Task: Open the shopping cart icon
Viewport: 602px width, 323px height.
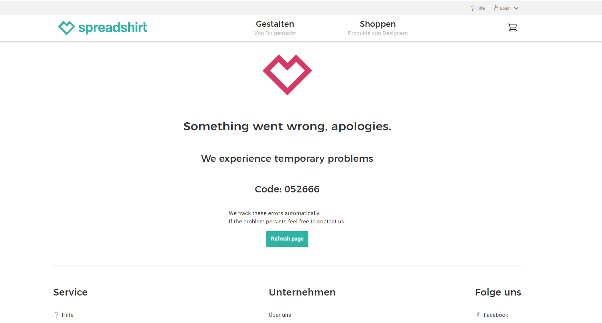Action: (513, 27)
